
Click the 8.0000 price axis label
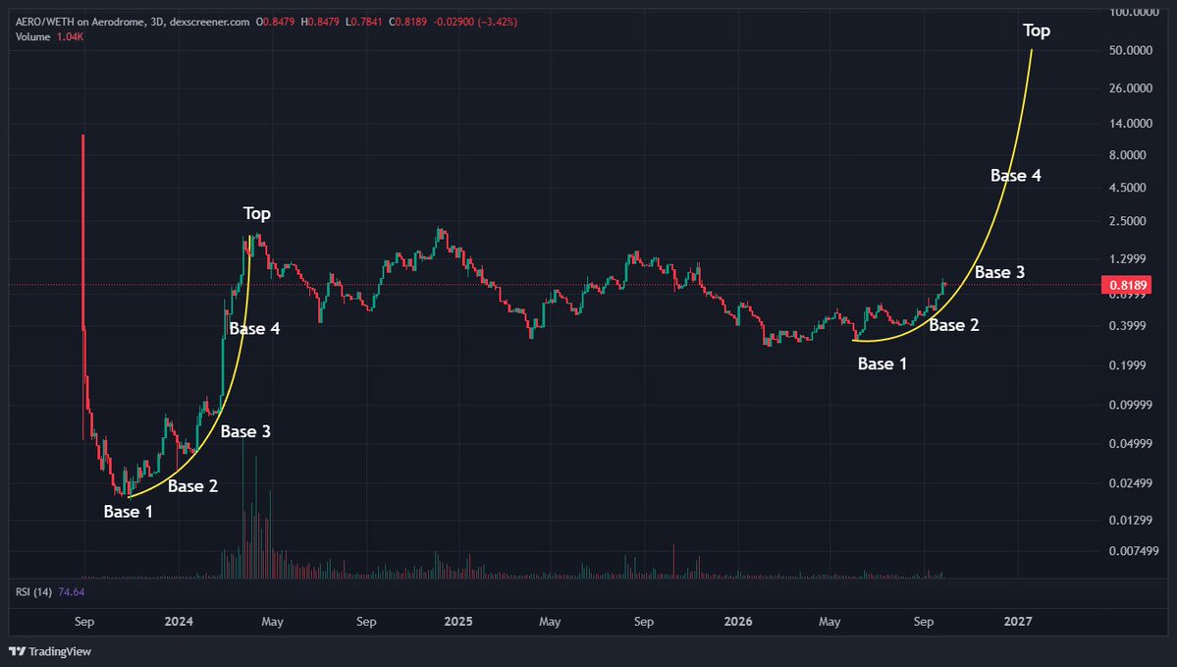(x=1128, y=155)
